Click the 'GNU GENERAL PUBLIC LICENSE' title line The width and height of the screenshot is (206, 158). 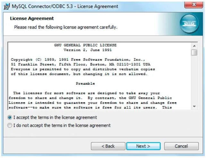85,45
